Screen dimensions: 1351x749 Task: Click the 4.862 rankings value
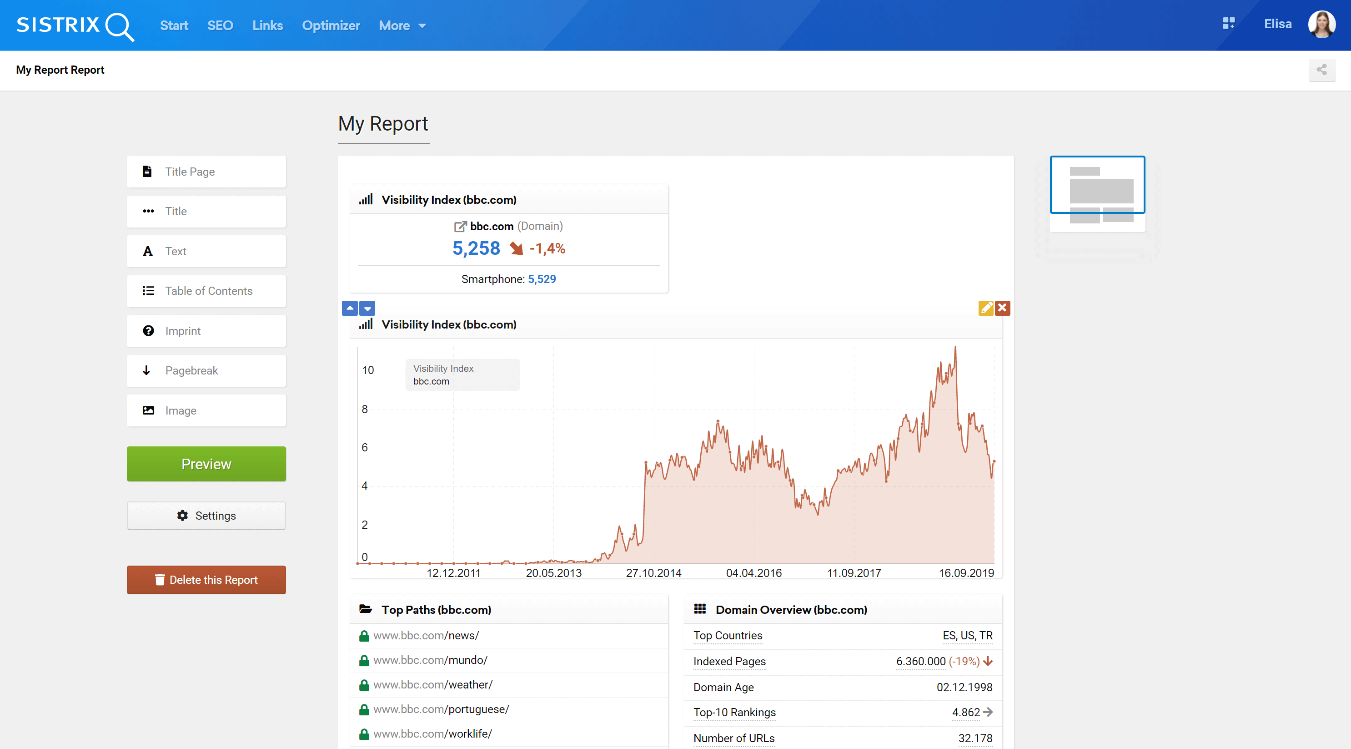point(965,712)
